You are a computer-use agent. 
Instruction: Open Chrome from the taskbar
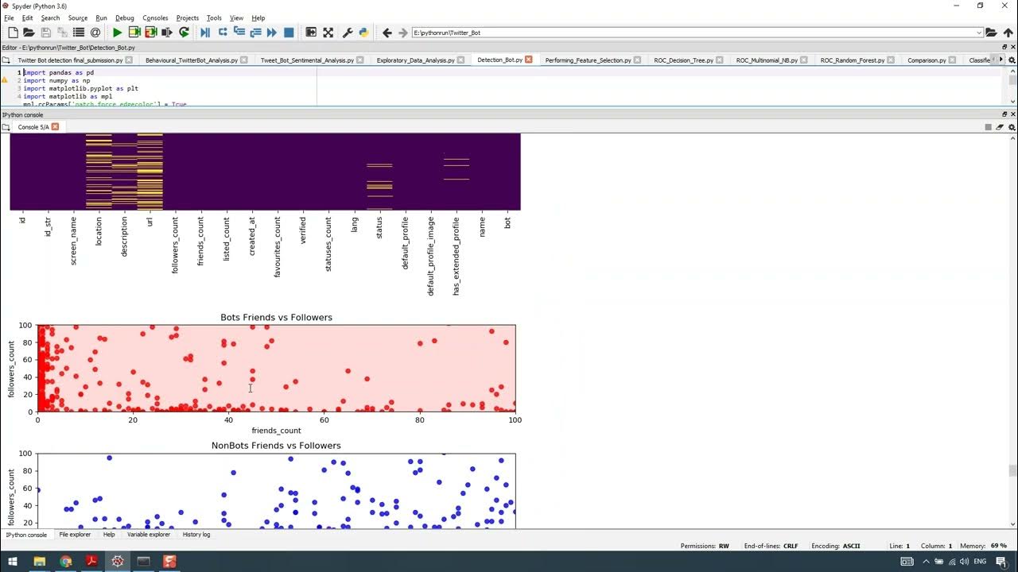[x=65, y=561]
